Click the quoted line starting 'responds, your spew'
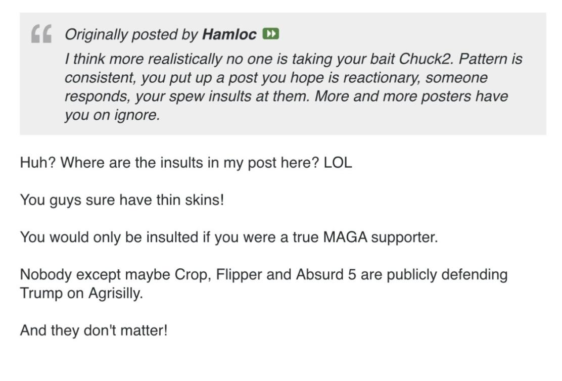The width and height of the screenshot is (562, 381). (x=286, y=97)
